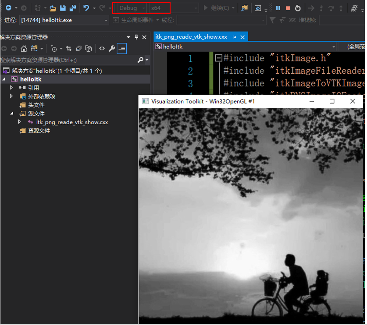Collapse the 源文件 folder

coord(12,113)
